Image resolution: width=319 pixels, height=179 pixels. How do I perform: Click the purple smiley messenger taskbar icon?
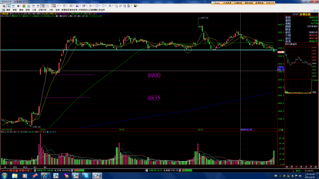(x=66, y=176)
